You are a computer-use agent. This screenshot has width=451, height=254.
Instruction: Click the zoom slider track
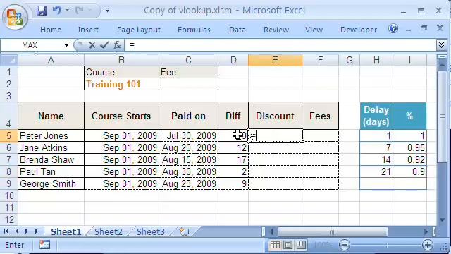point(386,245)
